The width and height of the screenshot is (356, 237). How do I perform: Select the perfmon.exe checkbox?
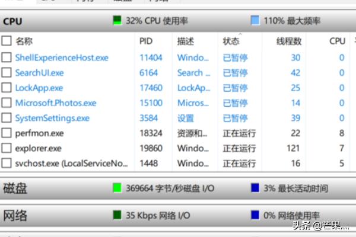pos(7,133)
